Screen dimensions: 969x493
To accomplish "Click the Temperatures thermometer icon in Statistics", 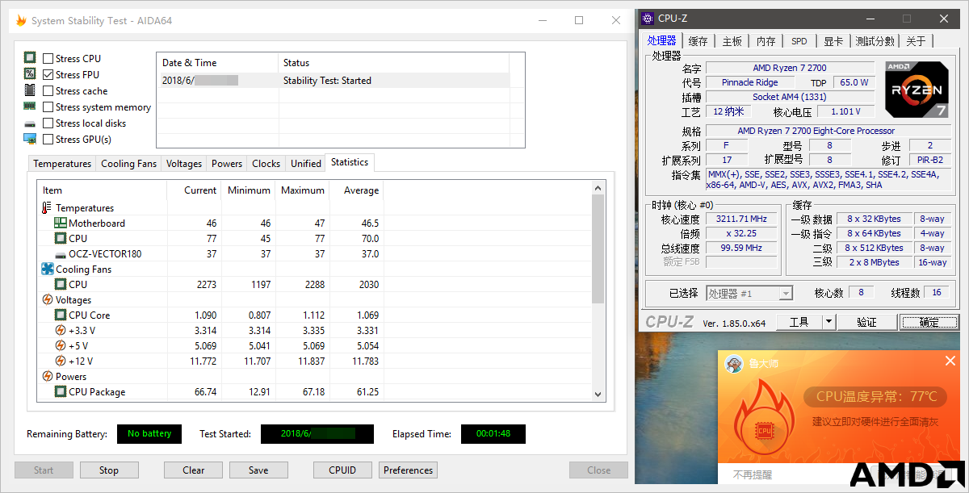I will 47,207.
